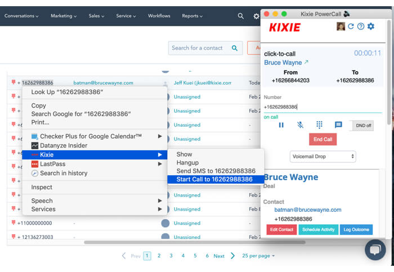Click the Kixie refresh icon
The height and width of the screenshot is (272, 394).
tap(351, 26)
